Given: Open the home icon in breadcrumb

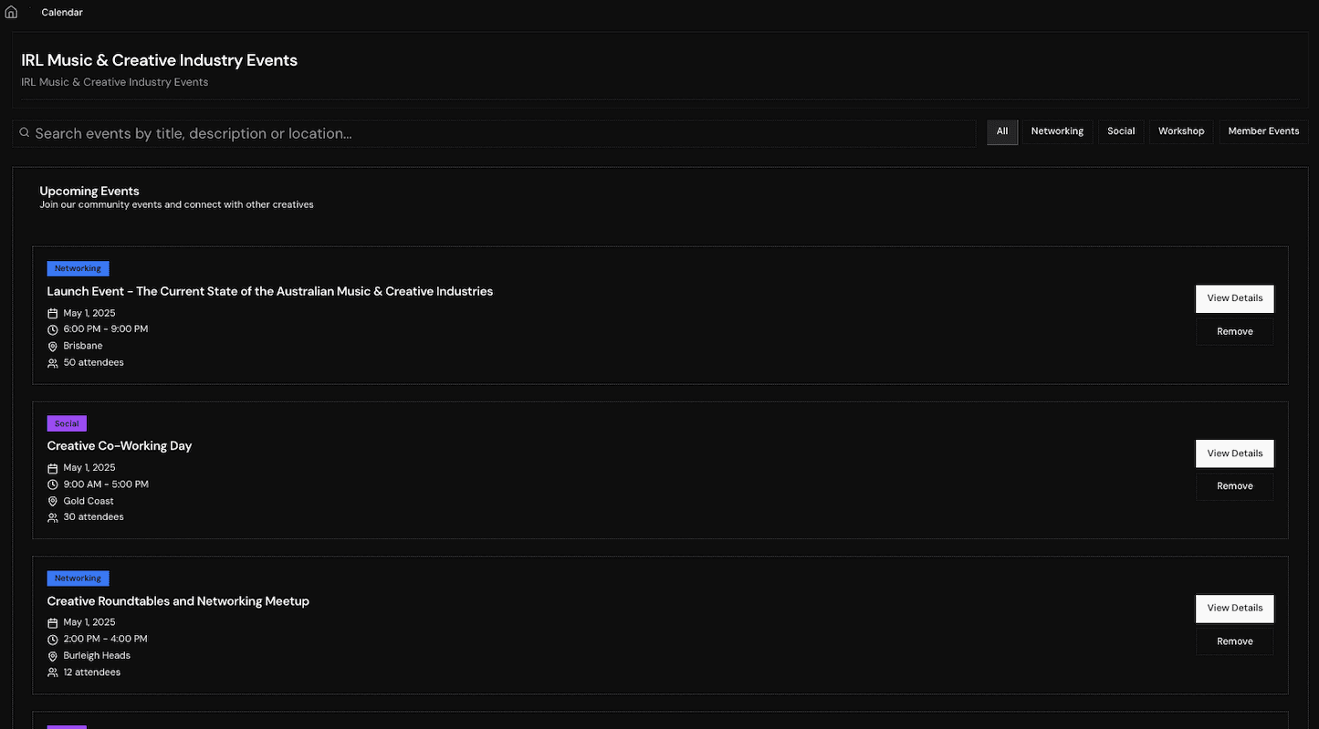Looking at the screenshot, I should (11, 12).
